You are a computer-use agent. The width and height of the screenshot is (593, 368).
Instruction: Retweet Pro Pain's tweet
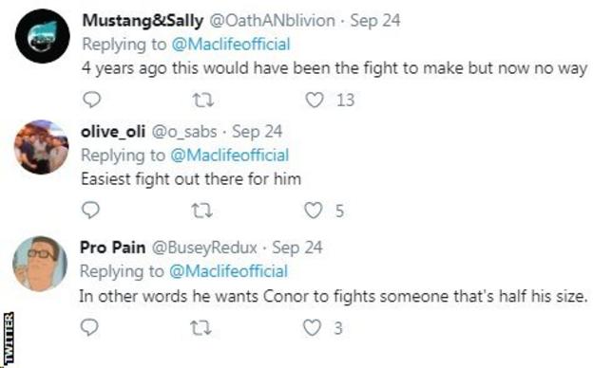201,327
